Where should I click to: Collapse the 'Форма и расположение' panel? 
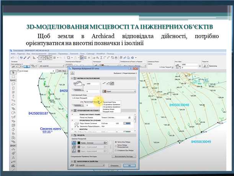point(72,78)
